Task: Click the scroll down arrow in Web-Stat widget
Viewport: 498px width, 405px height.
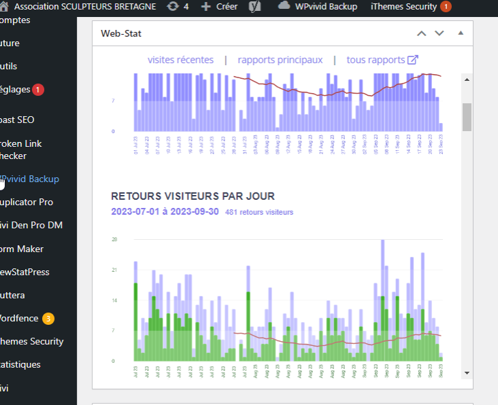Action: coord(467,372)
